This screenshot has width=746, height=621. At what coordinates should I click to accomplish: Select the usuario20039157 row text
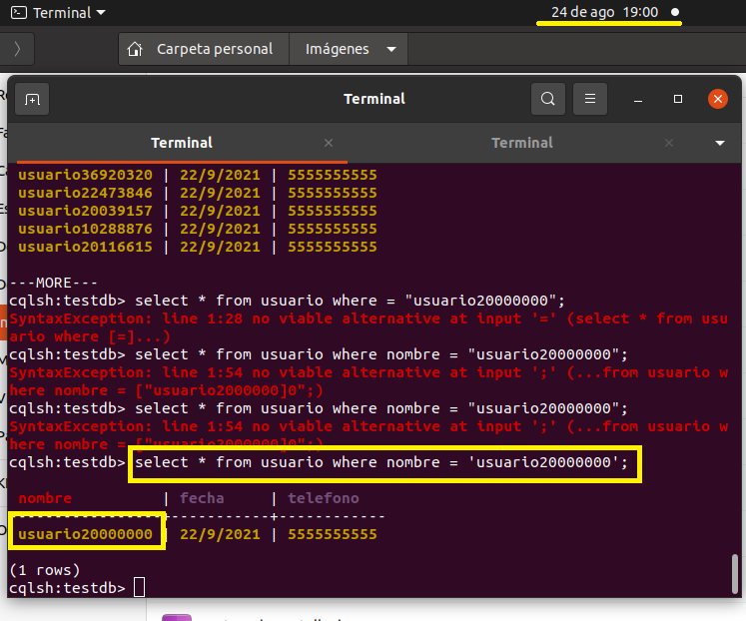198,211
